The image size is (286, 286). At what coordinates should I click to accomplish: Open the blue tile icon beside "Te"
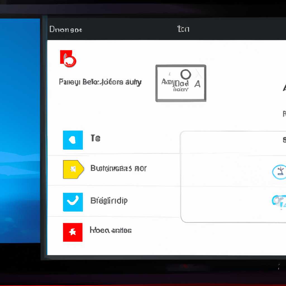(73, 140)
